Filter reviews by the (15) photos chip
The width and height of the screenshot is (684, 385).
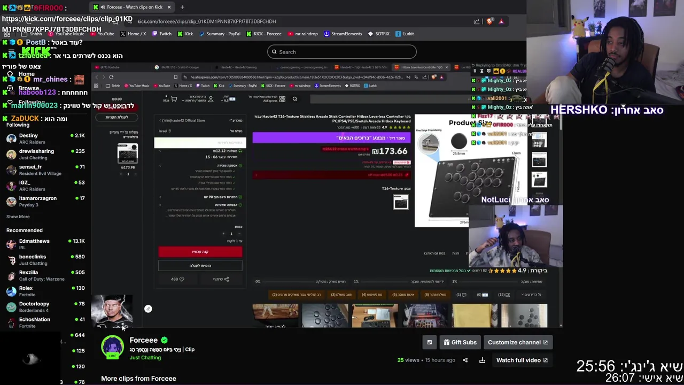pyautogui.click(x=504, y=295)
